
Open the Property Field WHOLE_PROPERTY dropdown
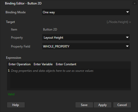coord(86,46)
